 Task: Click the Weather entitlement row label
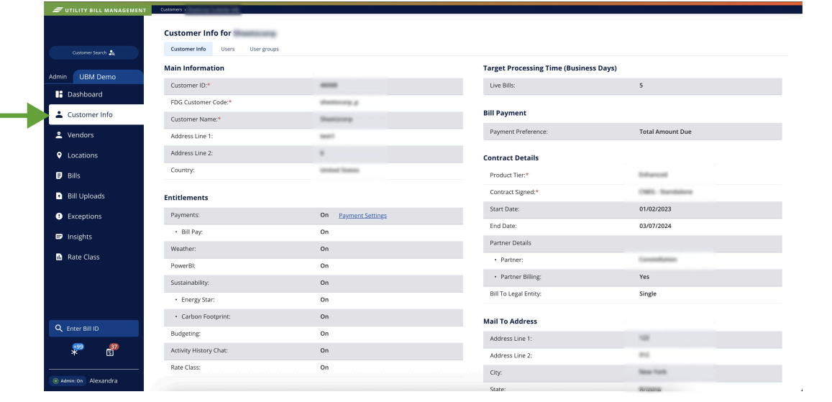183,249
